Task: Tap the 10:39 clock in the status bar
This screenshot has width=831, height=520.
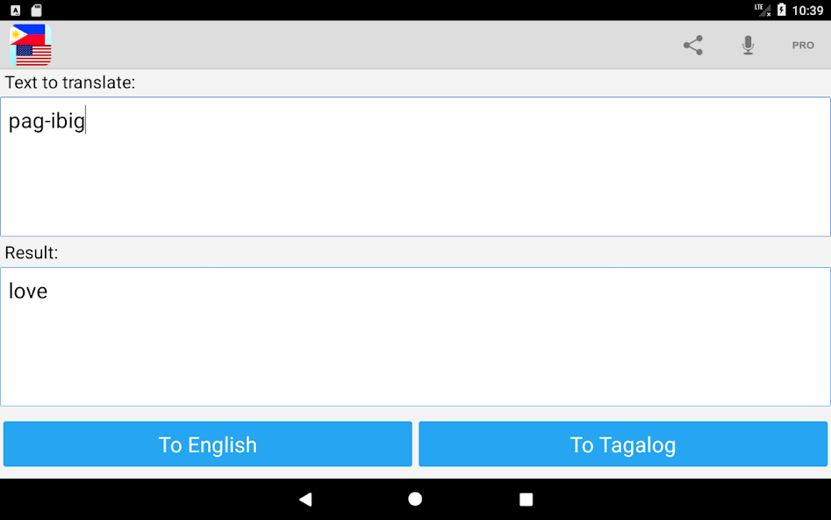Action: pos(807,10)
